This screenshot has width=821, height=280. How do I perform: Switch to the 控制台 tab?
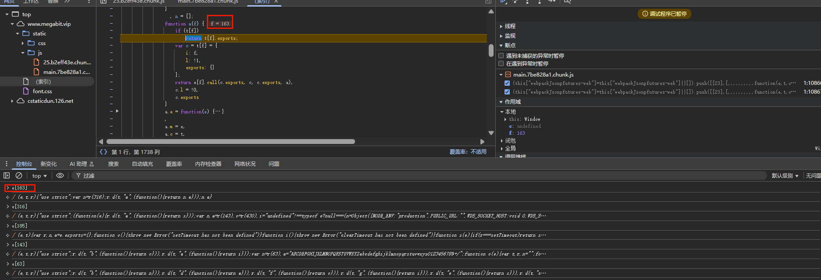click(24, 164)
